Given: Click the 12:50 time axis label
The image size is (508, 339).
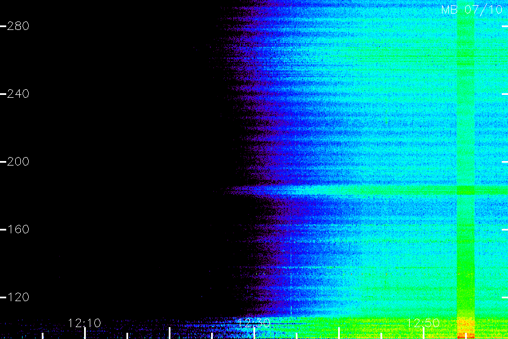Looking at the screenshot, I should (423, 323).
